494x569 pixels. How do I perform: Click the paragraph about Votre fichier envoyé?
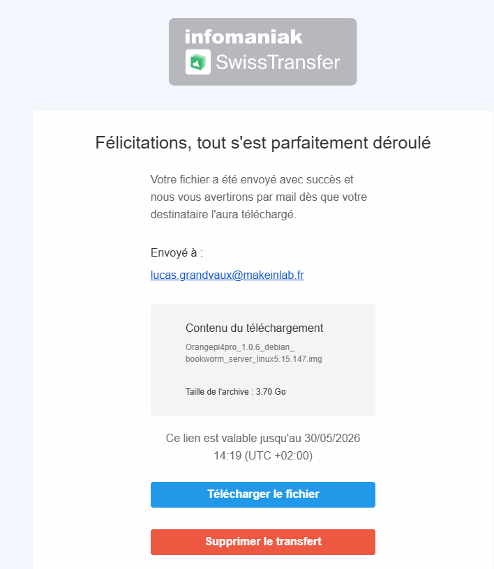(x=259, y=197)
